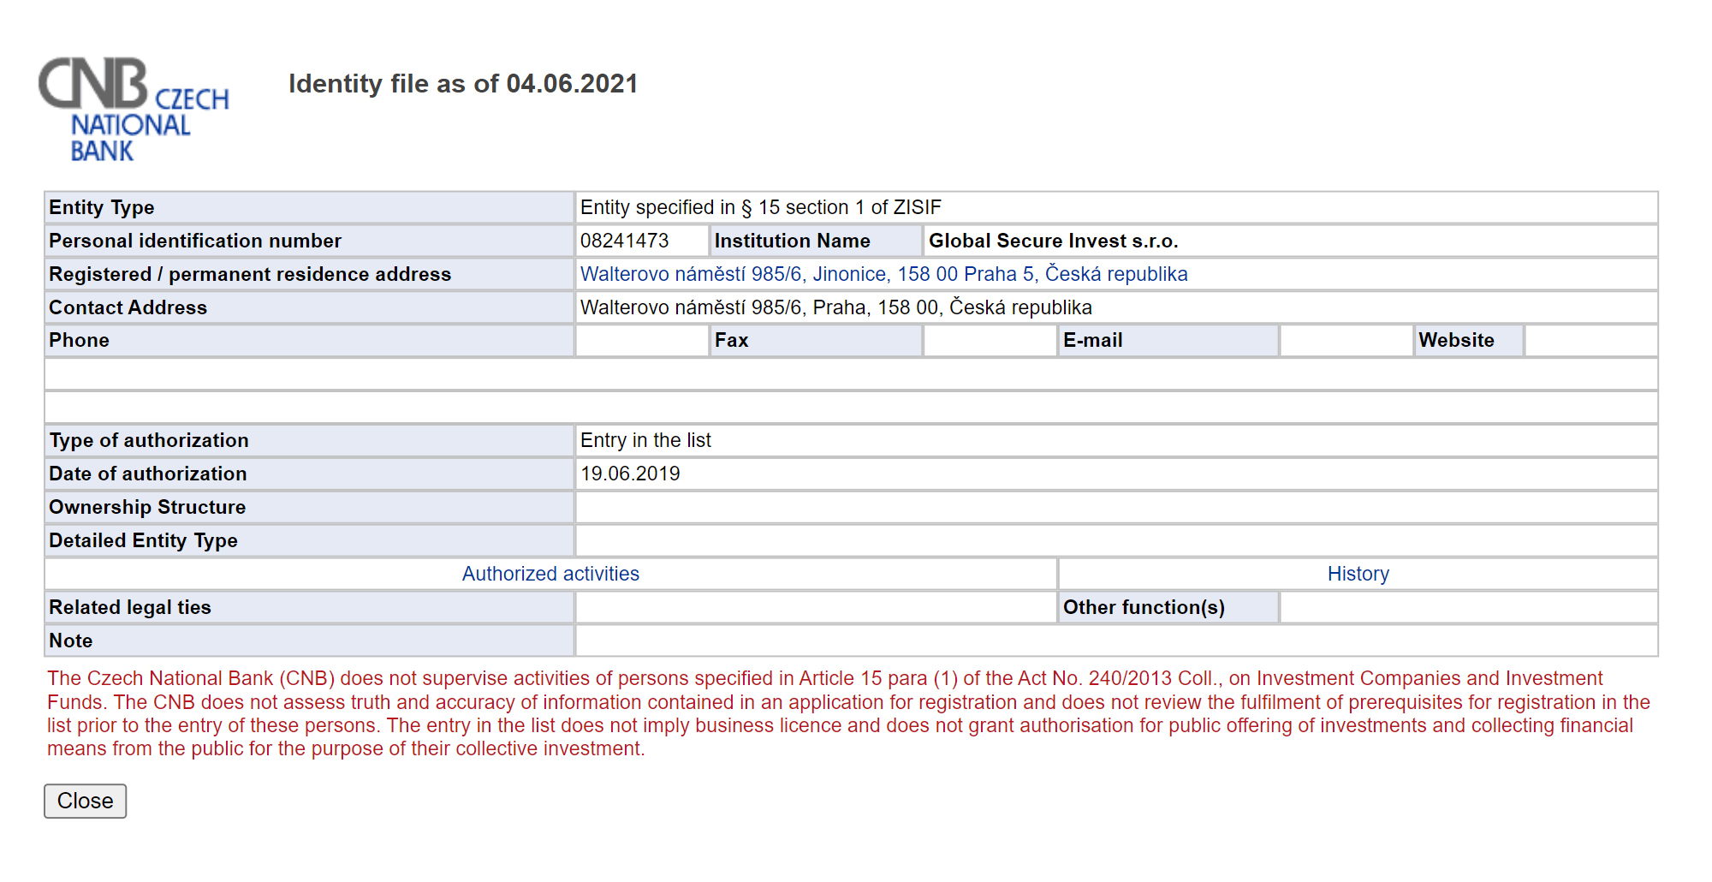The width and height of the screenshot is (1712, 882).
Task: Click the 'Detailed Entity Type' label
Action: click(143, 540)
